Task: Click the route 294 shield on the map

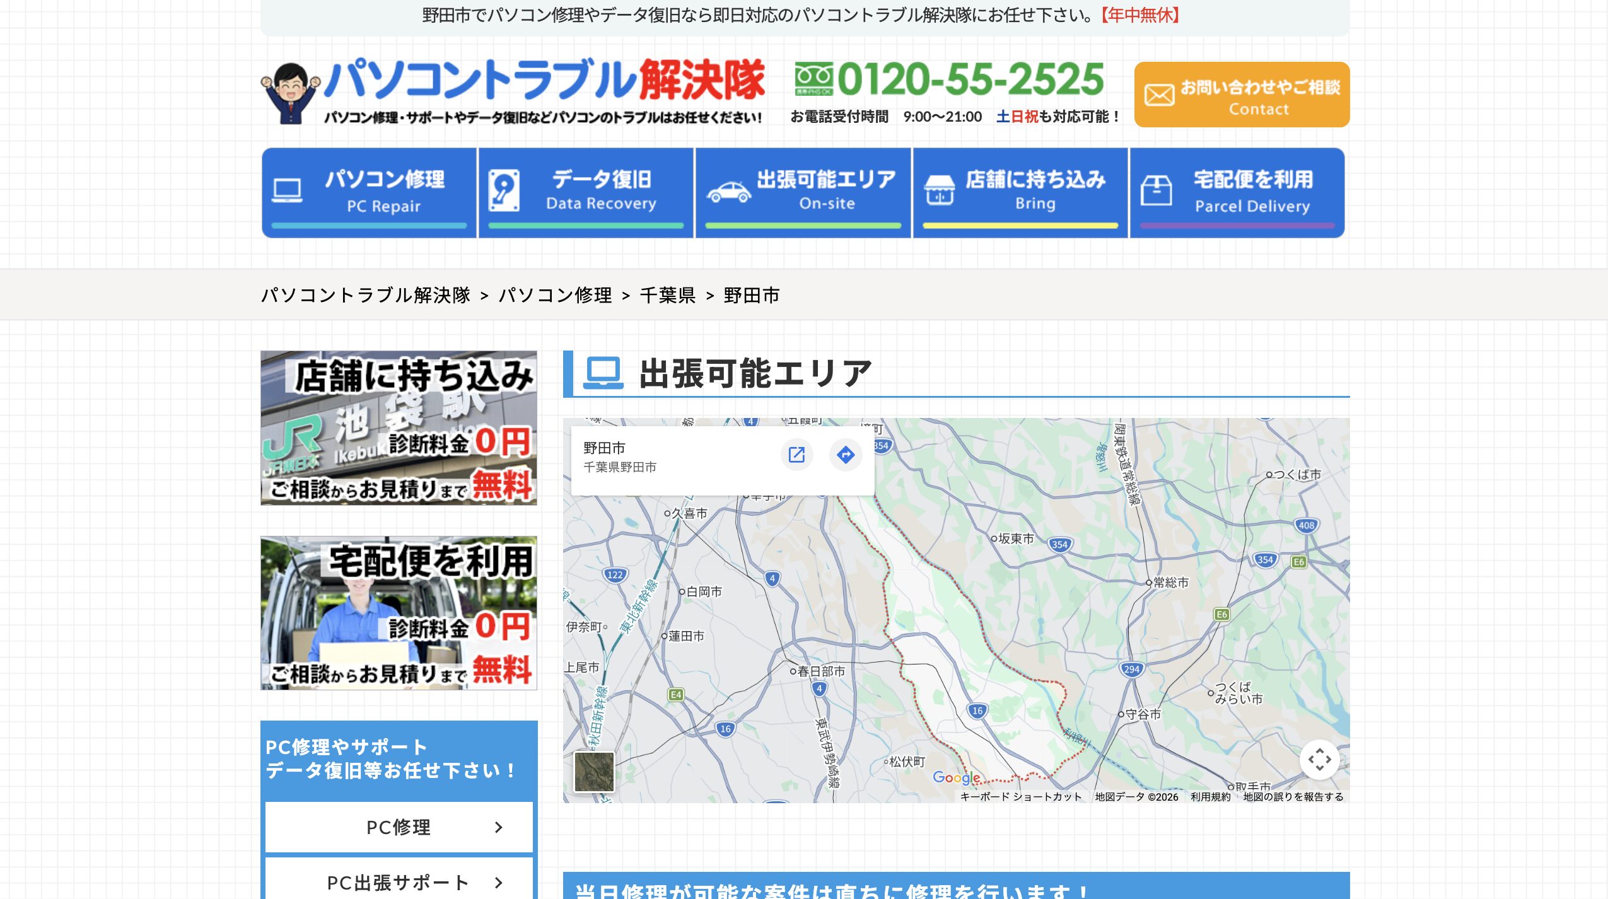Action: point(1131,670)
